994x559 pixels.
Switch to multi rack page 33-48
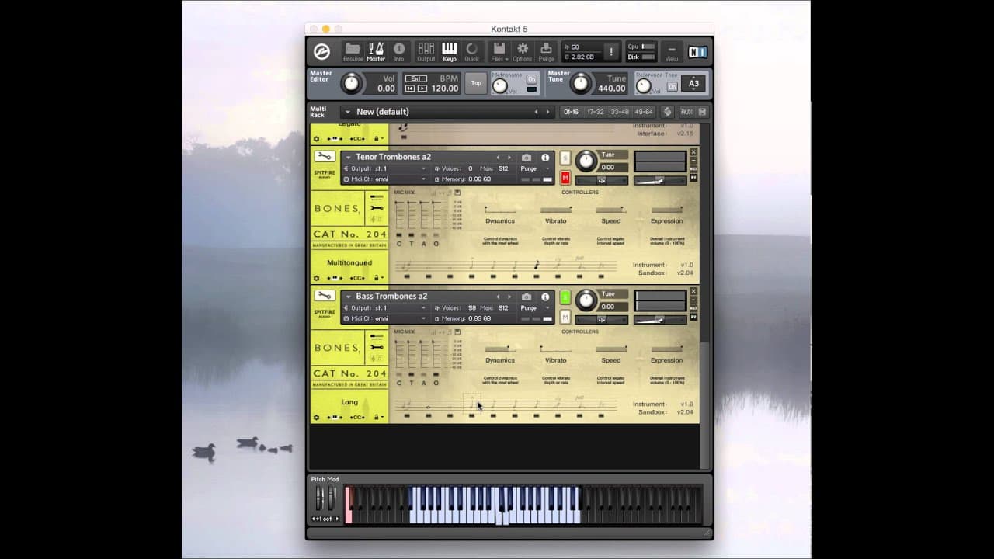620,112
